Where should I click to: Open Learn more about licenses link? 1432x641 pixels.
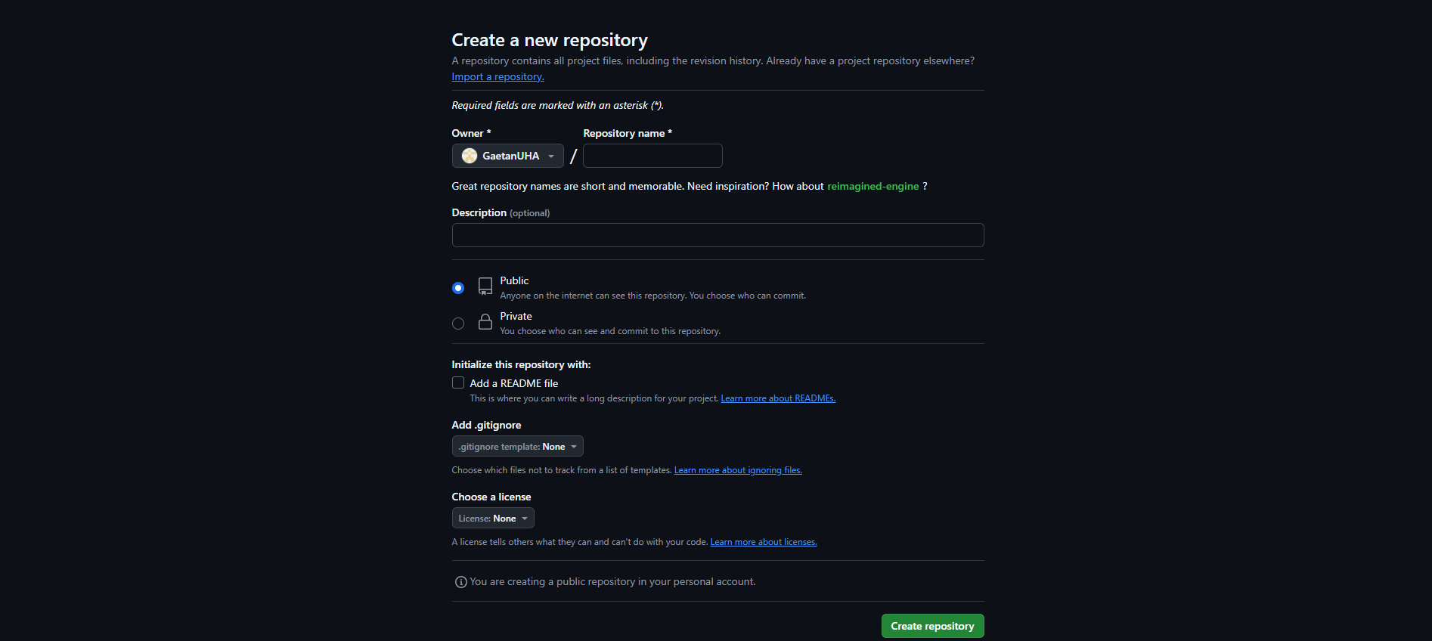click(764, 543)
